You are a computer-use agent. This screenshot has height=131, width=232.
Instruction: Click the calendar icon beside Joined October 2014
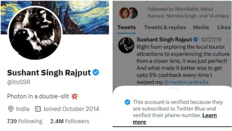coord(38,109)
